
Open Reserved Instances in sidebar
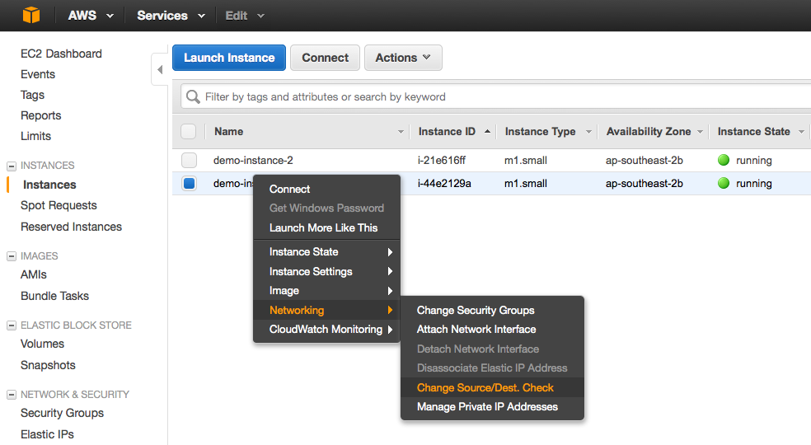pyautogui.click(x=72, y=227)
